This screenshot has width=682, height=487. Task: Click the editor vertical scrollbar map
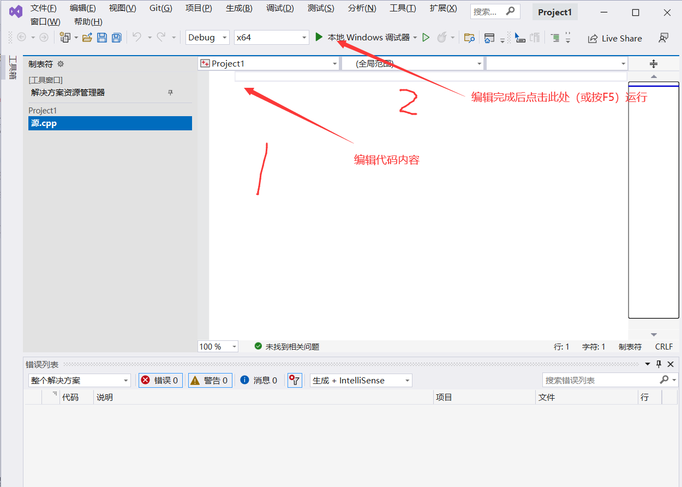click(x=654, y=200)
